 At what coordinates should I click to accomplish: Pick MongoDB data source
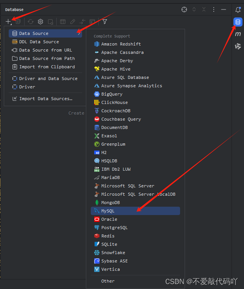(x=135, y=203)
